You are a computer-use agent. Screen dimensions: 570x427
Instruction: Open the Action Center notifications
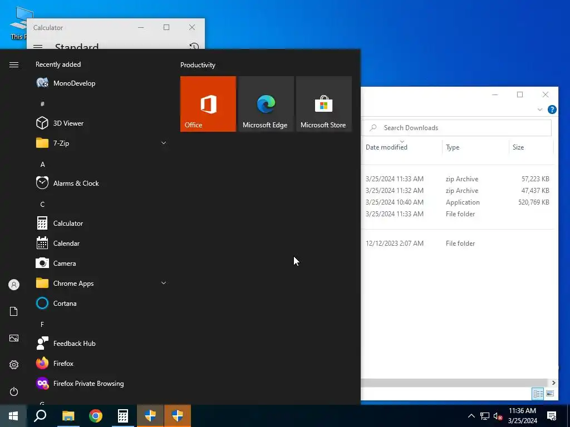pos(552,416)
